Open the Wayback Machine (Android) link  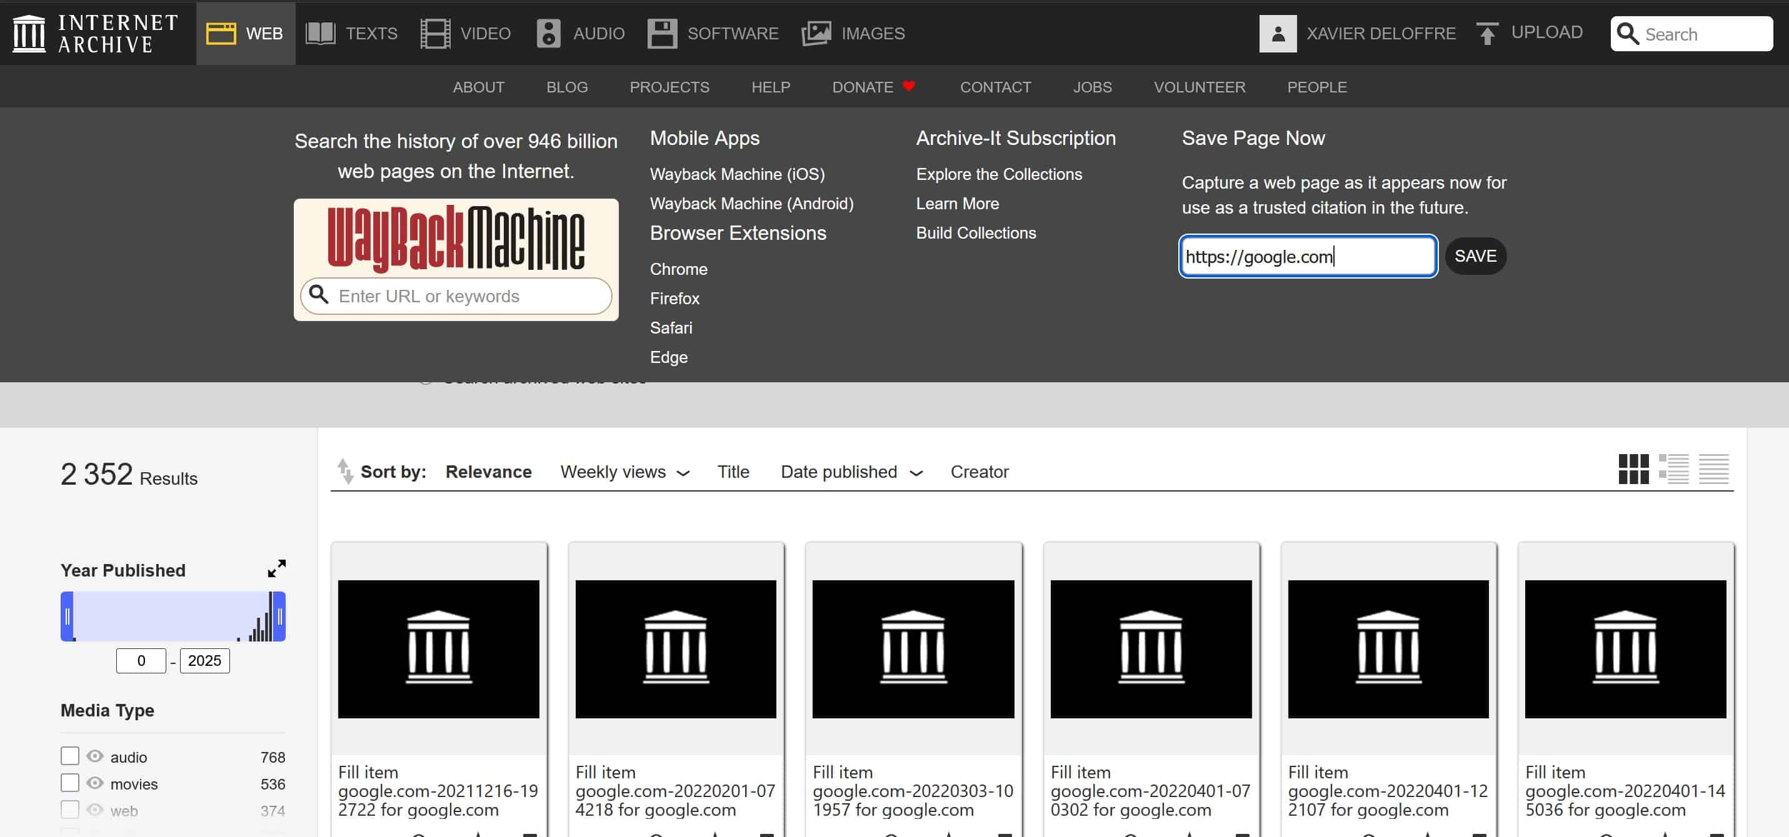point(751,204)
